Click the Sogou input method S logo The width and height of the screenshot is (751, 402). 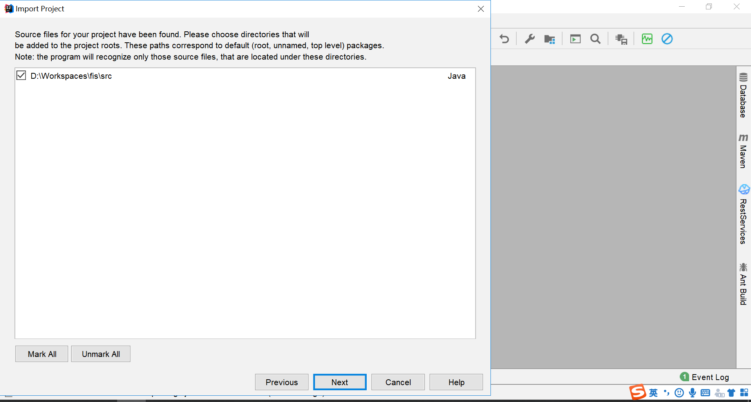coord(638,392)
